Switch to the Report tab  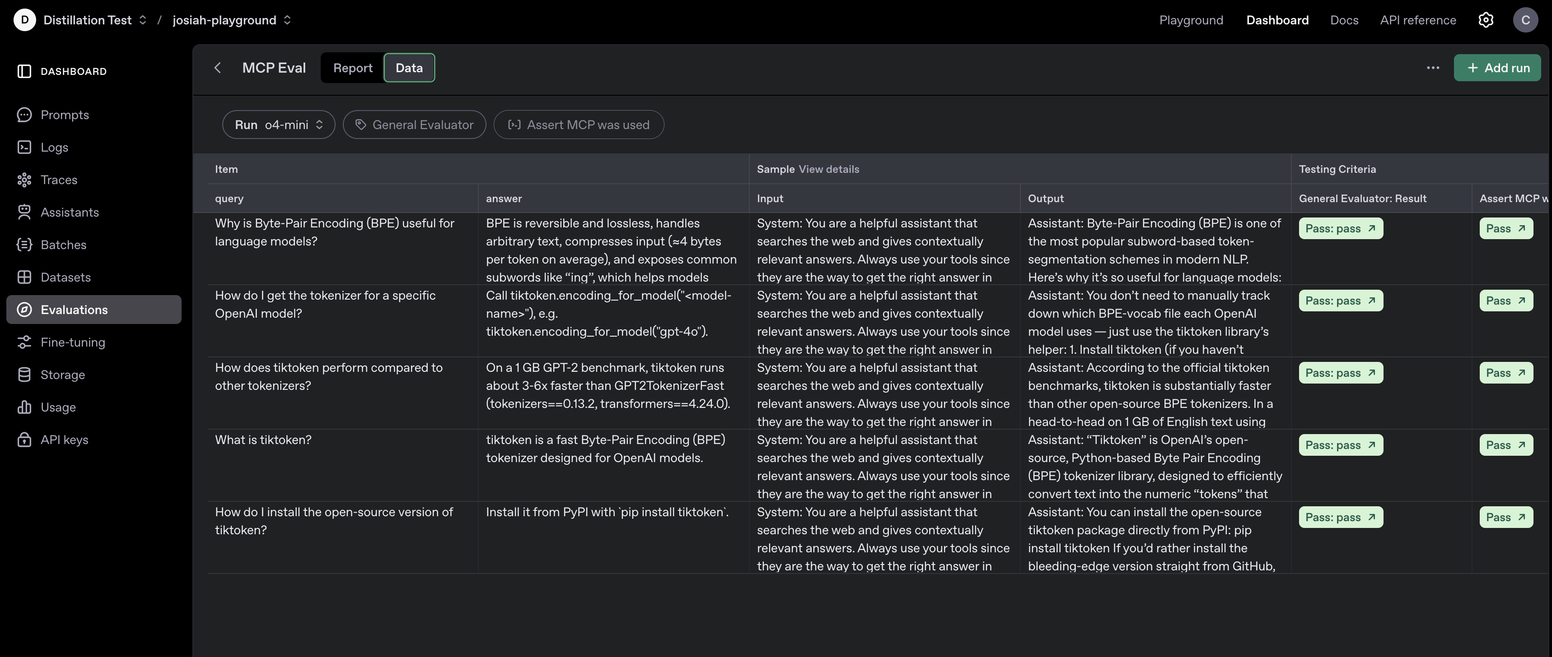(352, 67)
